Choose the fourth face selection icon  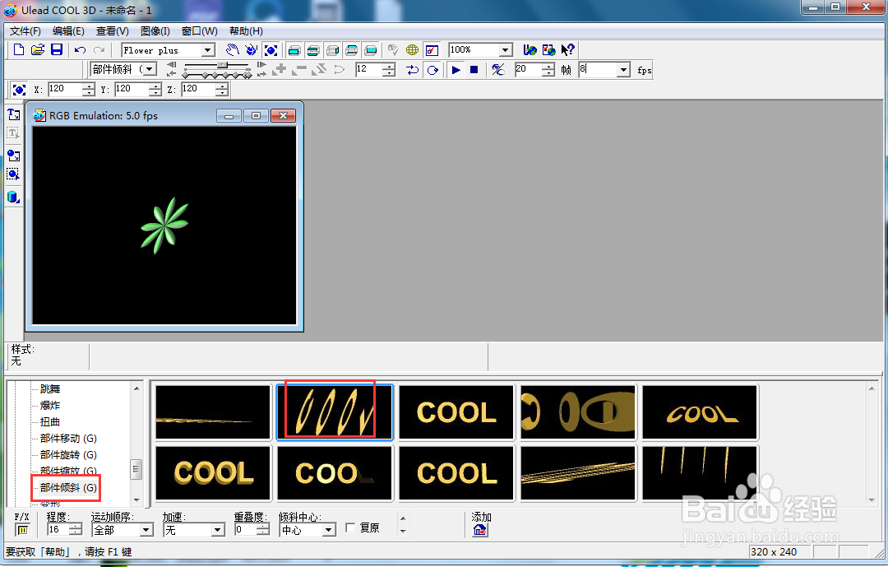click(352, 50)
